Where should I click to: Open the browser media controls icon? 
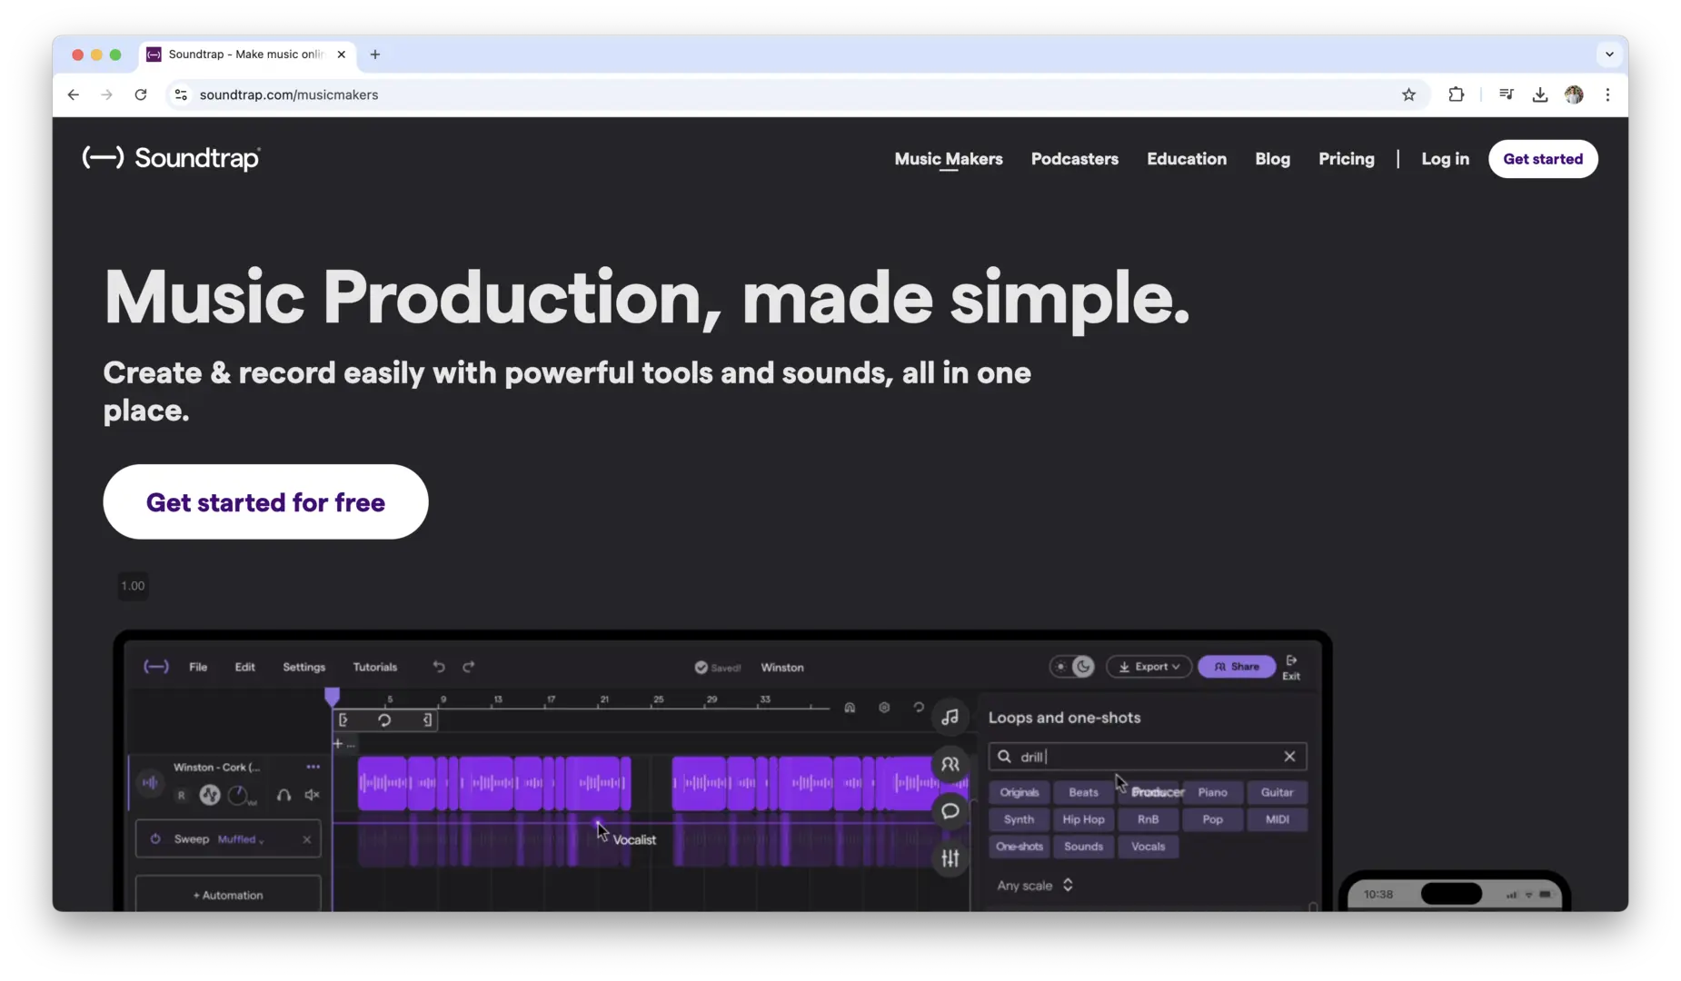point(1507,94)
